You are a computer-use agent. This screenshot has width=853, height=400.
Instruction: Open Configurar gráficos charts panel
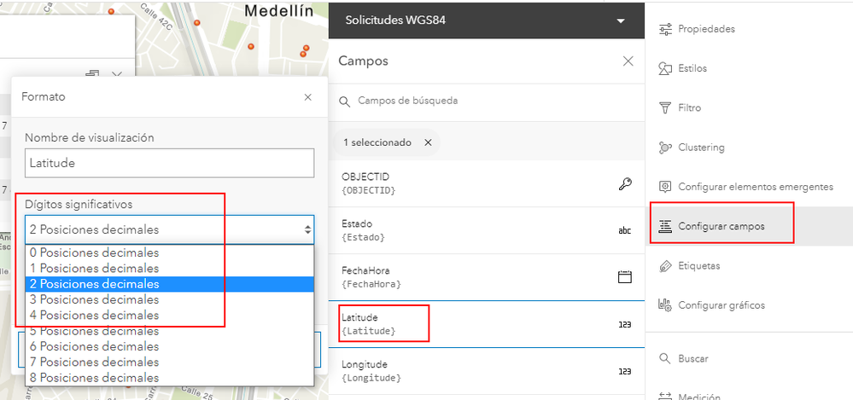pos(666,305)
